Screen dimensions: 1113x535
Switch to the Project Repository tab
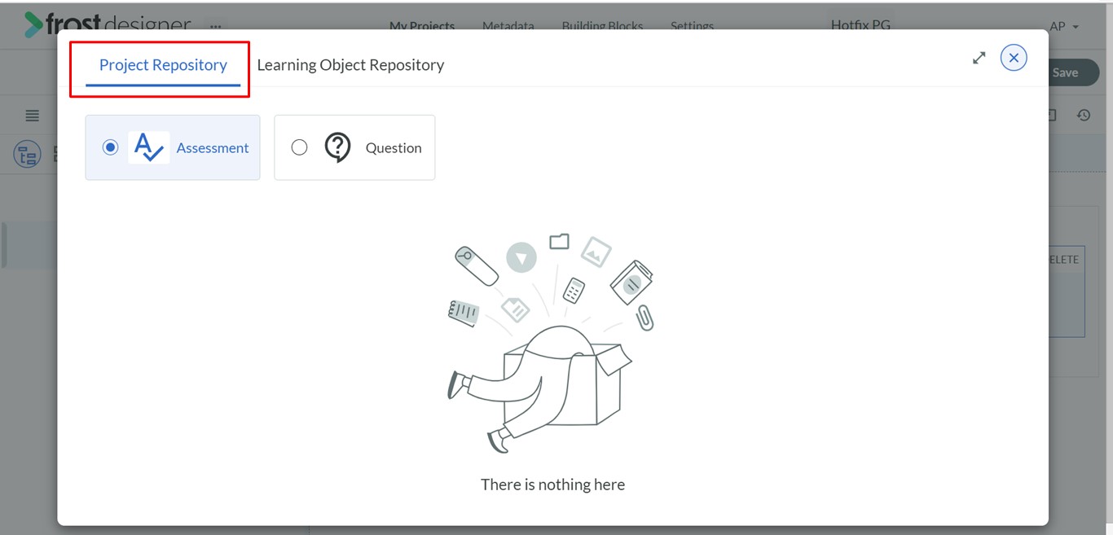163,65
